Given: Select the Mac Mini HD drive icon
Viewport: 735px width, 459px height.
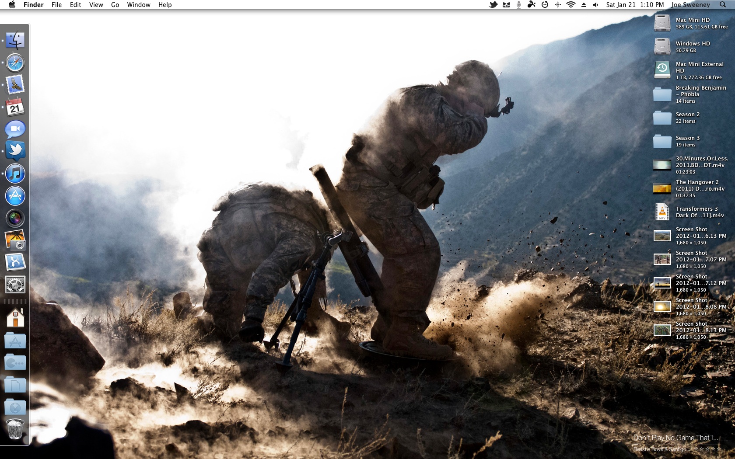Looking at the screenshot, I should pos(662,23).
